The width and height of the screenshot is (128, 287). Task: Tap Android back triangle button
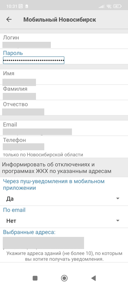93,278
